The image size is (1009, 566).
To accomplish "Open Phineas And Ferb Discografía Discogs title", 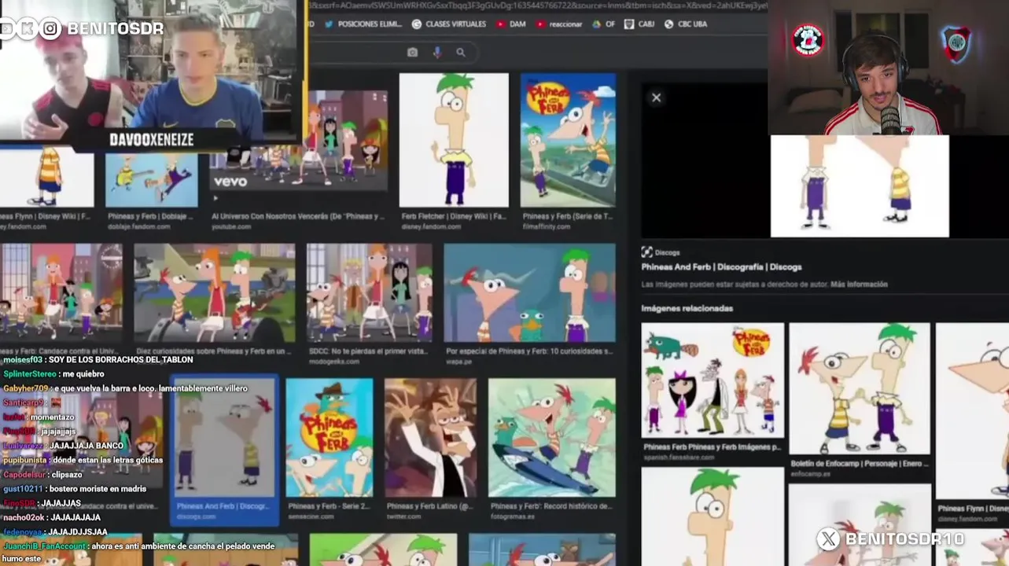I will point(721,267).
